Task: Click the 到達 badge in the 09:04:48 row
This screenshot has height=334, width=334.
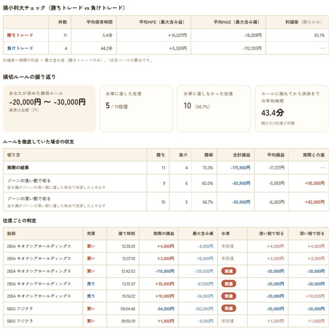Action: click(229, 308)
